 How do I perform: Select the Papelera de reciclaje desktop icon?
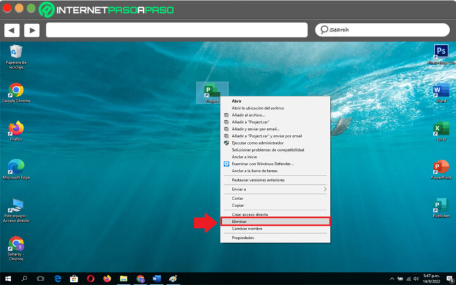tap(16, 57)
